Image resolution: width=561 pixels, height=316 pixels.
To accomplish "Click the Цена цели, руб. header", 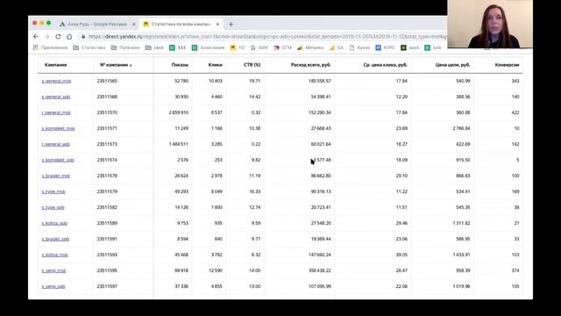I will [x=452, y=65].
